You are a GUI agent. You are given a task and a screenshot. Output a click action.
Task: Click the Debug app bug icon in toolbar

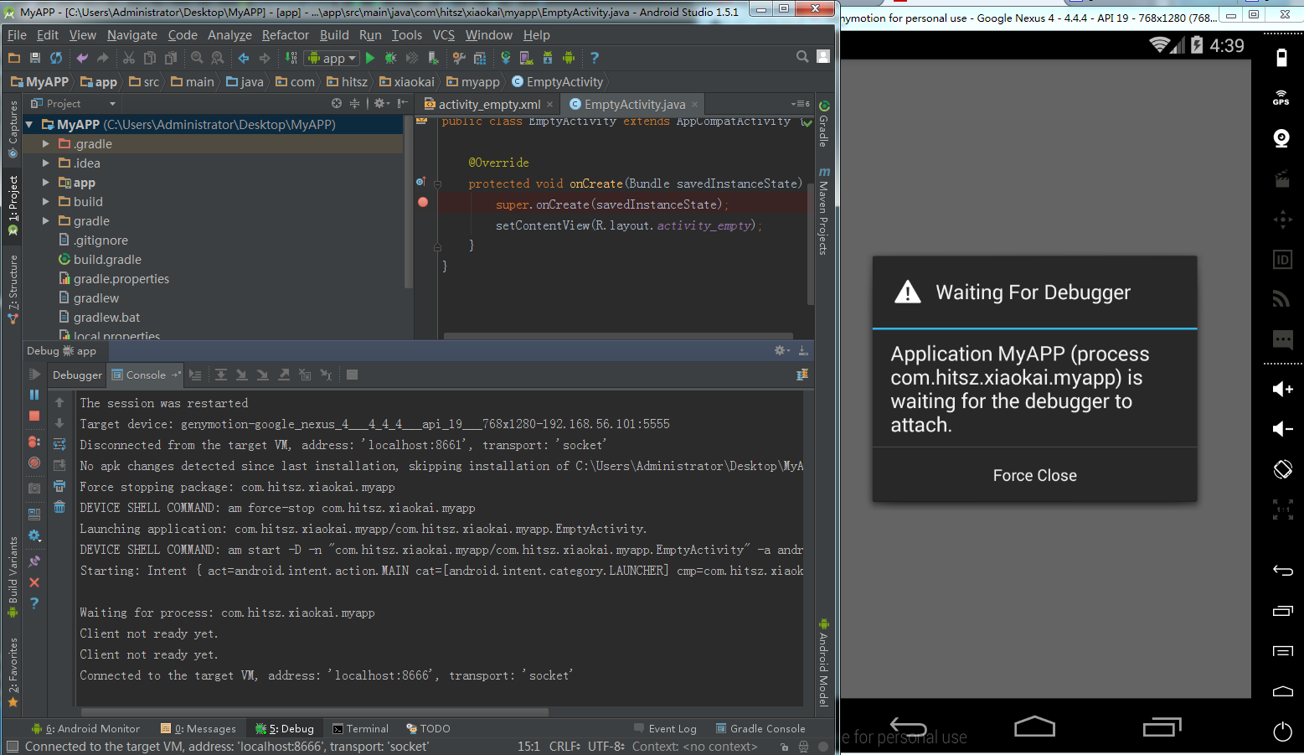point(390,58)
